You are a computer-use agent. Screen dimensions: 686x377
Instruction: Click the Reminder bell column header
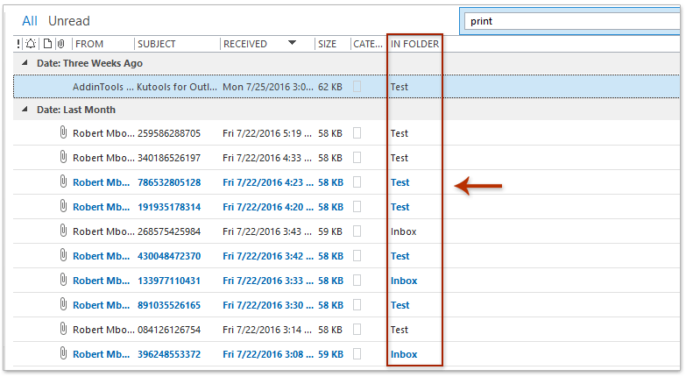coord(32,44)
